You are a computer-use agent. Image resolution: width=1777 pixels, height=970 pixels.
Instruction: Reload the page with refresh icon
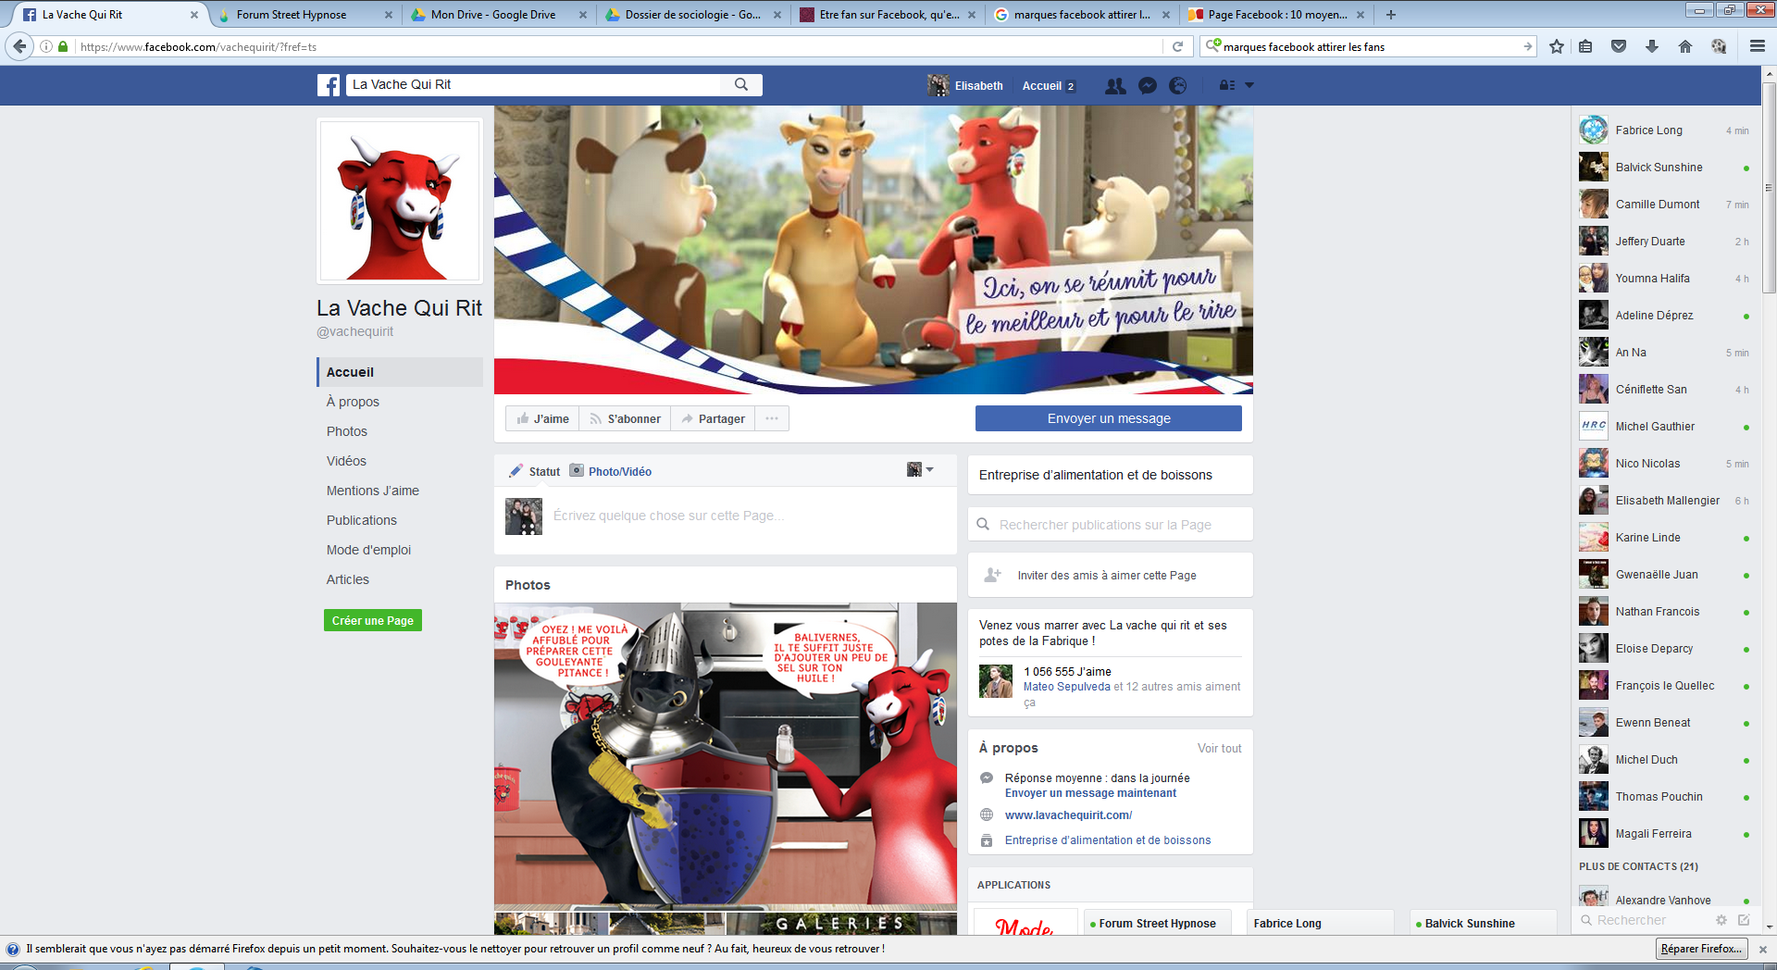point(1177,46)
